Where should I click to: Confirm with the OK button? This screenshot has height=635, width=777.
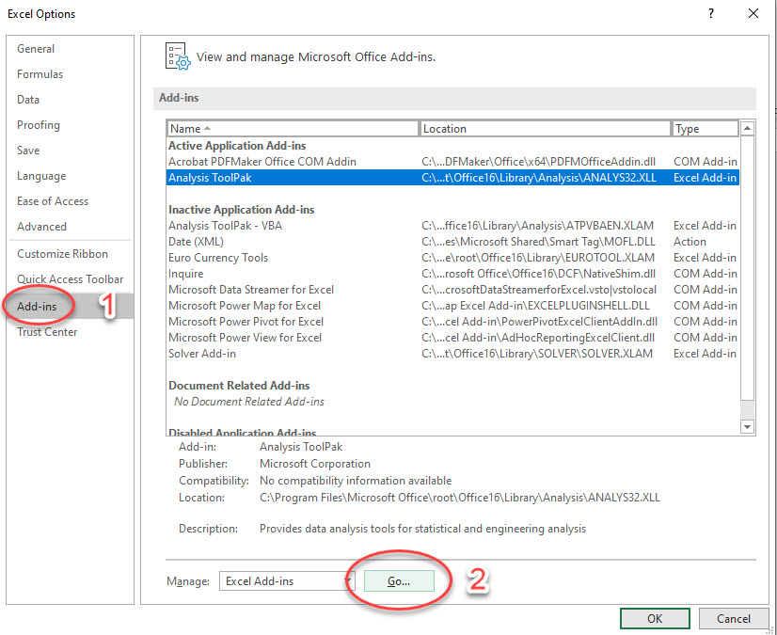pos(655,618)
